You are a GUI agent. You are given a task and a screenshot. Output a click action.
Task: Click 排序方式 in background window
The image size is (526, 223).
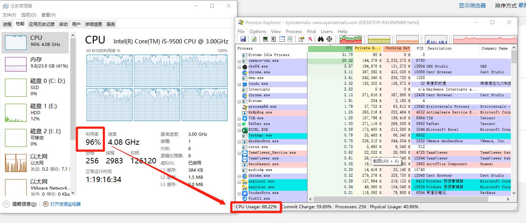point(506,5)
